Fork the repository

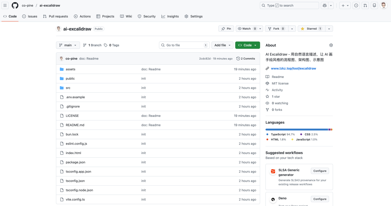point(276,29)
